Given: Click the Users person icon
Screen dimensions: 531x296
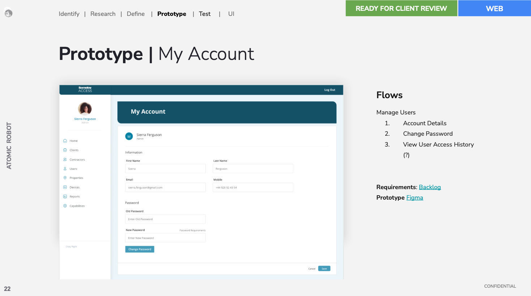Looking at the screenshot, I should click(x=65, y=169).
